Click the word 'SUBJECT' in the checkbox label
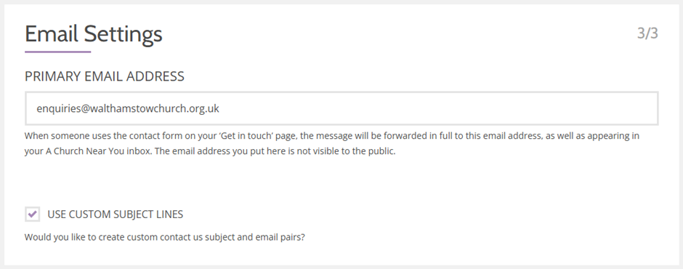The height and width of the screenshot is (269, 683). tap(134, 214)
